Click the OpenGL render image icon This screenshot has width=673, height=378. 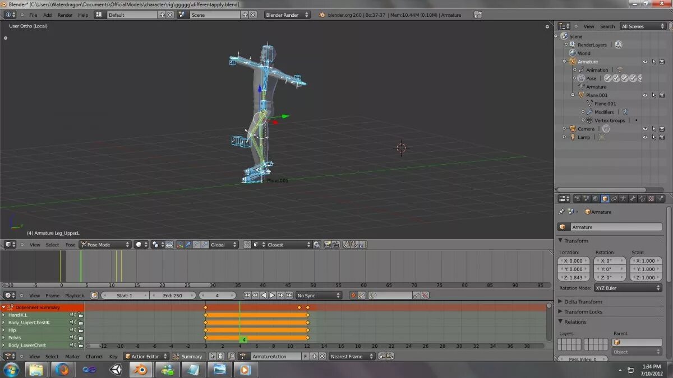pyautogui.click(x=328, y=245)
